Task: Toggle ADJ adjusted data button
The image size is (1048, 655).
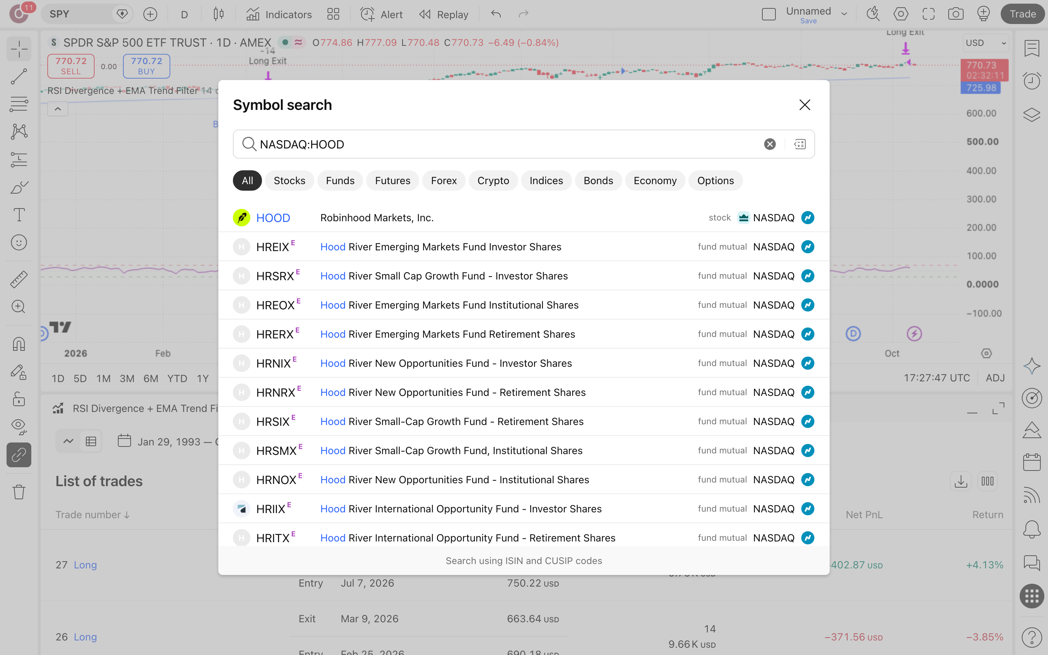Action: coord(995,378)
